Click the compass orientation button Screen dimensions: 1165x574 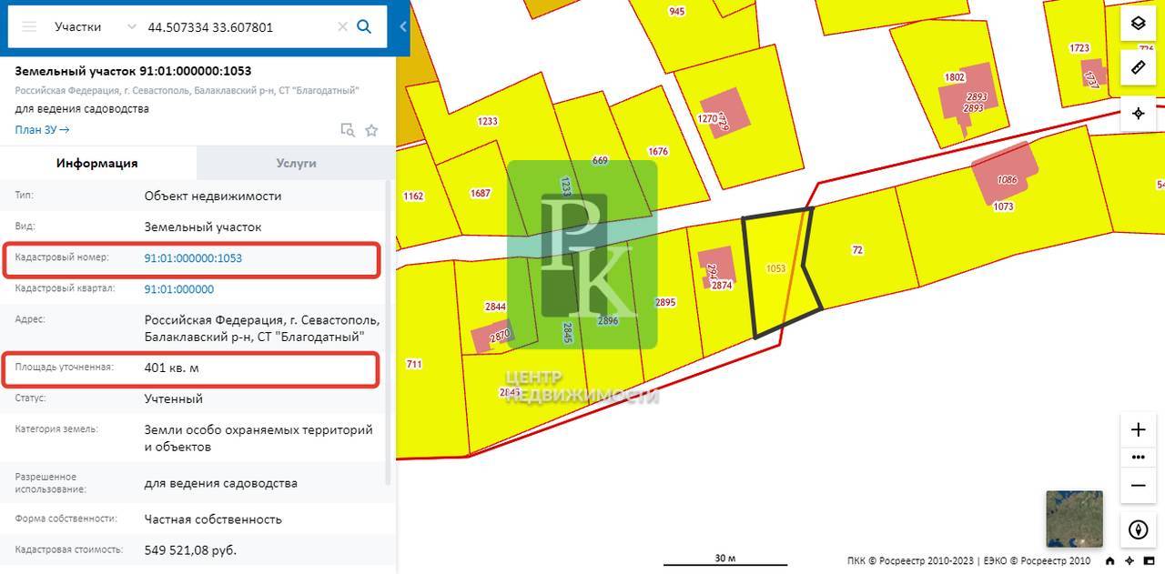[x=1138, y=529]
